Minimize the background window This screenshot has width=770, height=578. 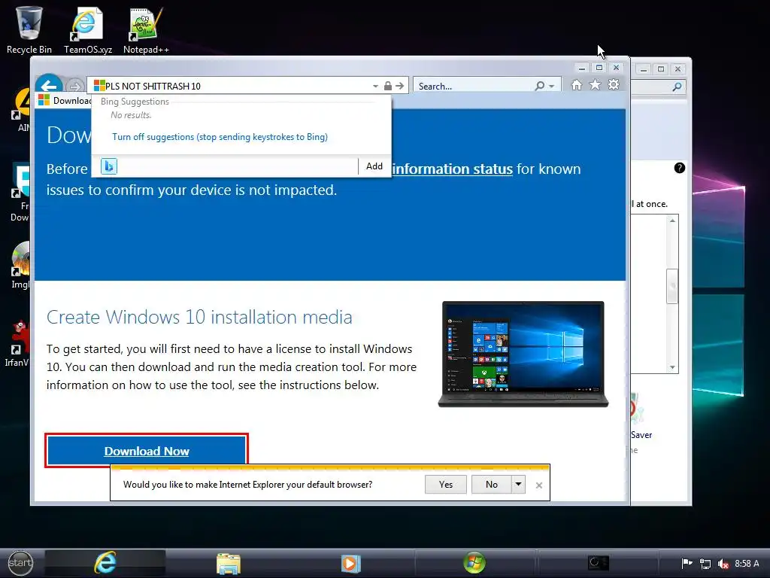644,68
